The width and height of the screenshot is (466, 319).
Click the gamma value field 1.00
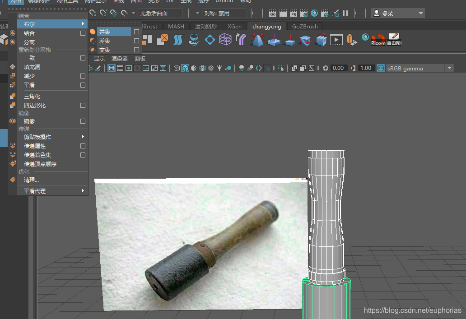pyautogui.click(x=366, y=68)
